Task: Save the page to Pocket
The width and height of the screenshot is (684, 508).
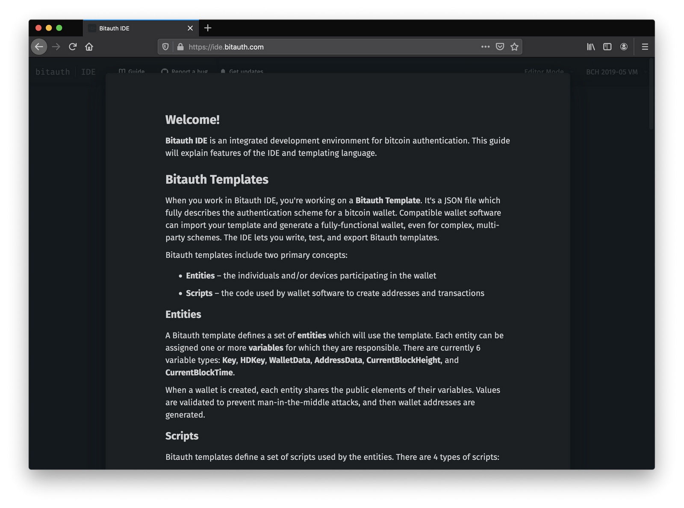Action: [500, 47]
